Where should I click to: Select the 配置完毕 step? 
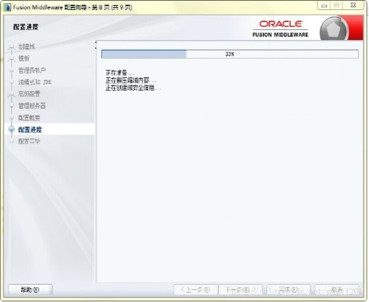[x=29, y=142]
